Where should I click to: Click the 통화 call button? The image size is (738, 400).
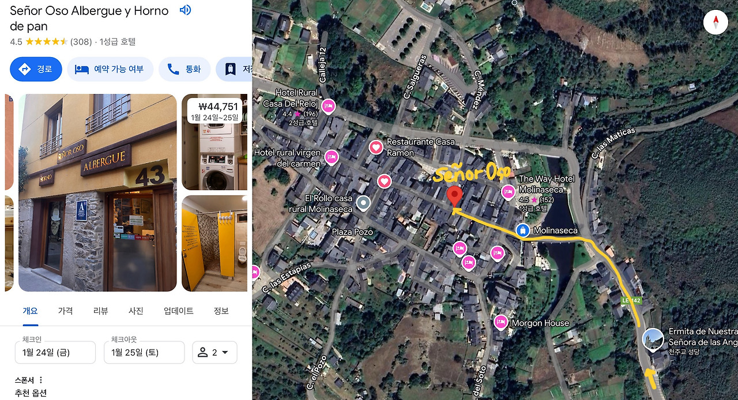pyautogui.click(x=184, y=69)
